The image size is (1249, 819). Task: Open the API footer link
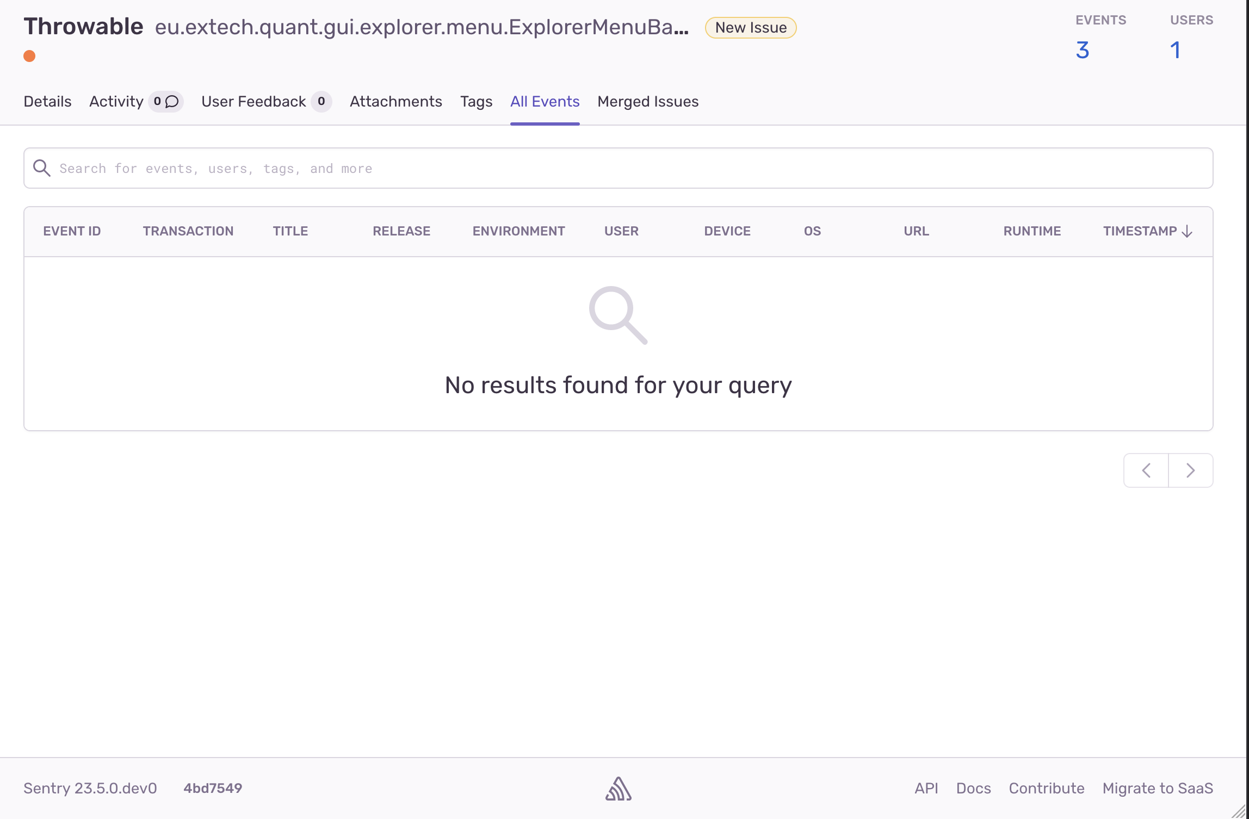(x=926, y=789)
